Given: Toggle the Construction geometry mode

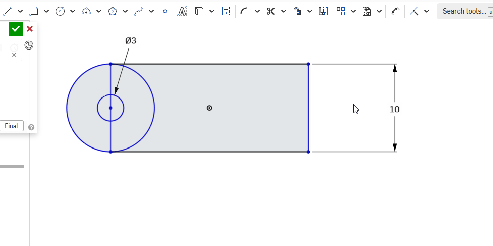Looking at the screenshot, I should click(226, 11).
